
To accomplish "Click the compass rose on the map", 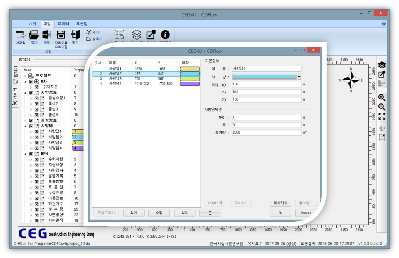I will [351, 80].
